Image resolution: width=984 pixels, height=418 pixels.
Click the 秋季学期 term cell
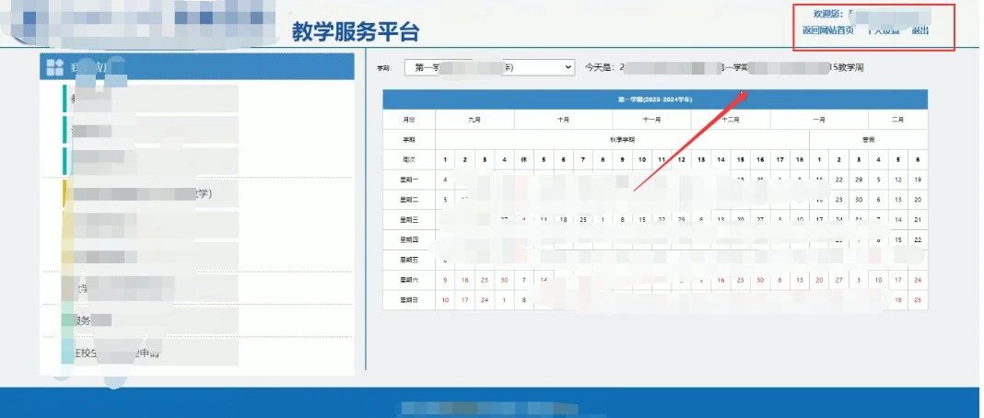[x=622, y=139]
